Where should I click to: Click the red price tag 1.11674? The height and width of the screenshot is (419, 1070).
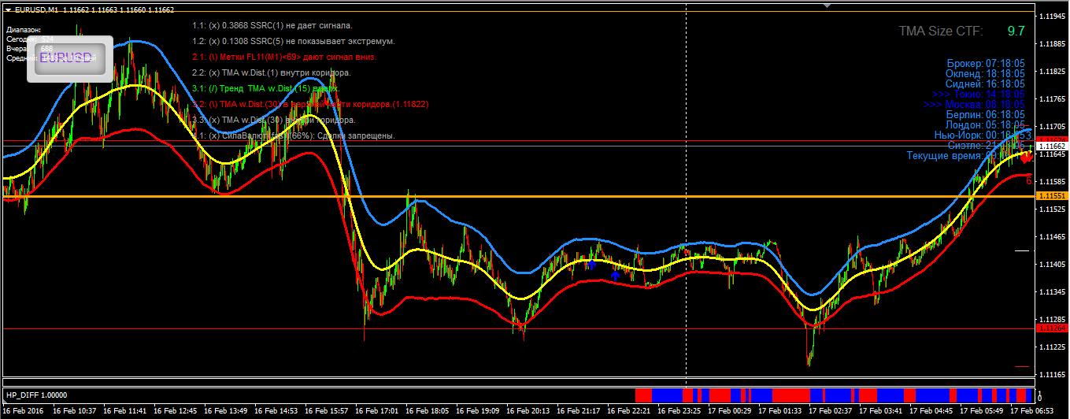pos(1051,141)
